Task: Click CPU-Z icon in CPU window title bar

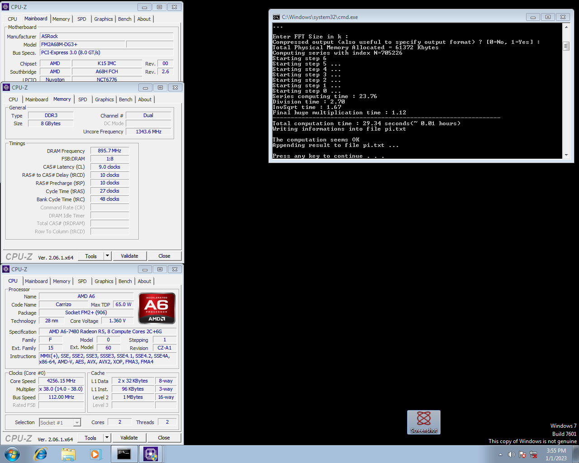Action: (6, 269)
